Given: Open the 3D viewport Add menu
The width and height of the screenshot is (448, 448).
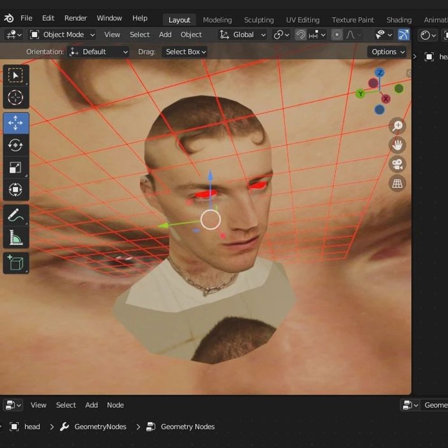Looking at the screenshot, I should click(x=165, y=35).
